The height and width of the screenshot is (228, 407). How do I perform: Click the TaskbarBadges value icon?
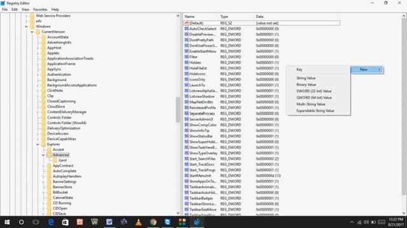pos(186,198)
